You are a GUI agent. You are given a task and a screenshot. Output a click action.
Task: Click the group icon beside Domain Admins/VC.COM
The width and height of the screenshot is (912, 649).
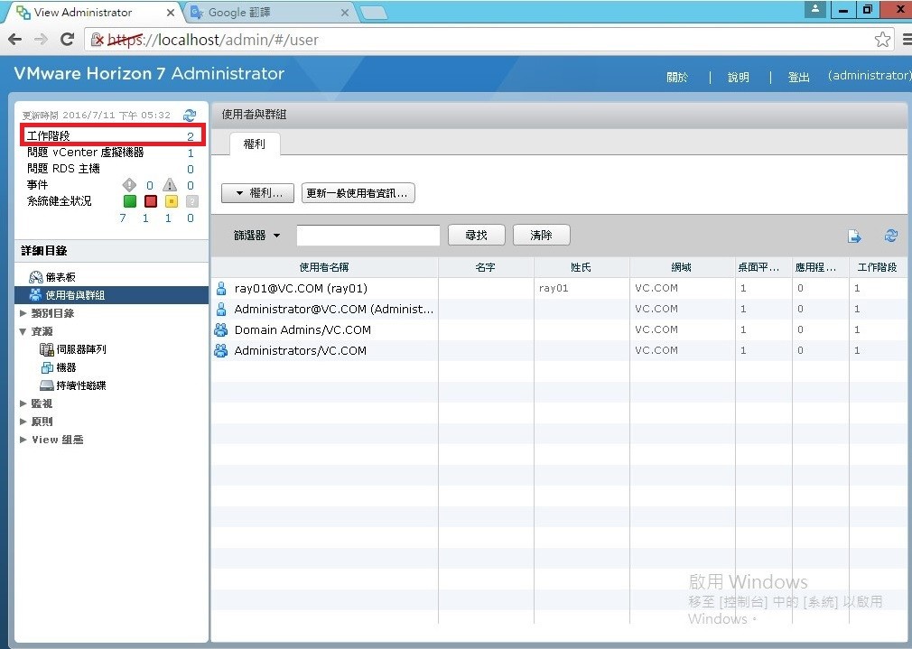[221, 329]
